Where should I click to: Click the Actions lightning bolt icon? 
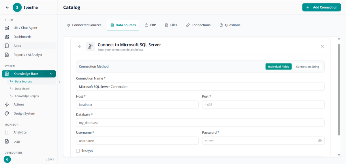pyautogui.click(x=7, y=105)
